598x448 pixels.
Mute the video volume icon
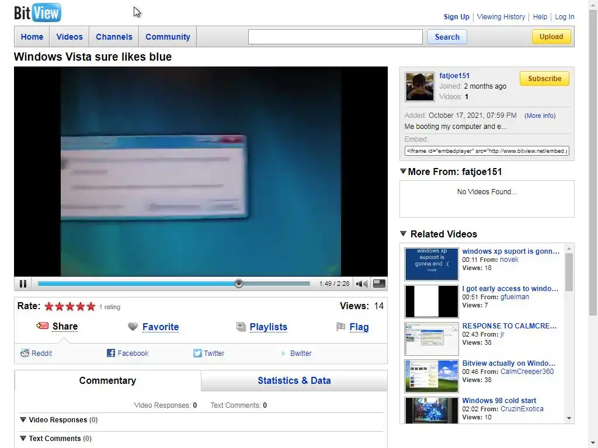[x=361, y=283]
